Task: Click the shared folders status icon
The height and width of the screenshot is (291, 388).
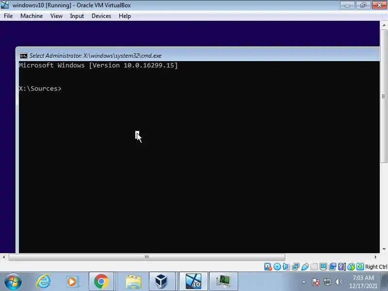Action: point(314,266)
